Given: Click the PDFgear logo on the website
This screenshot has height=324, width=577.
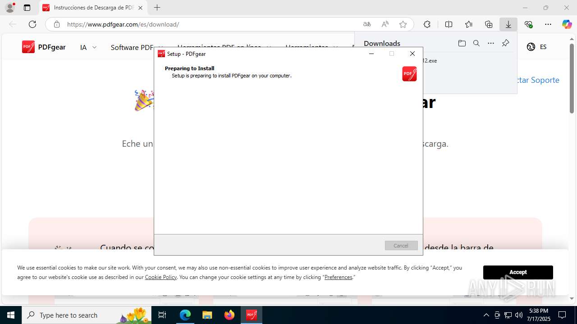Looking at the screenshot, I should 44,47.
